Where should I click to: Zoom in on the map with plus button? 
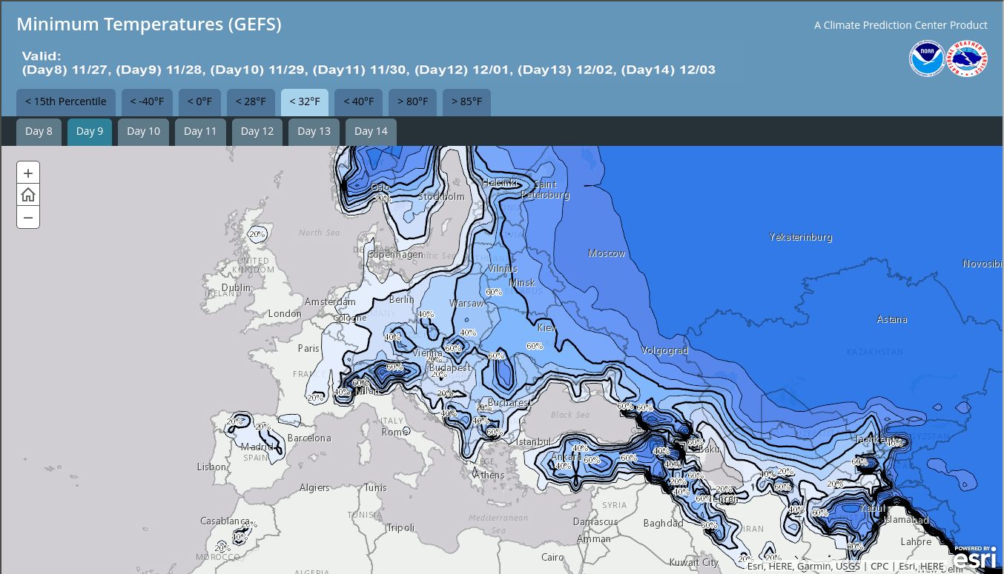[x=28, y=173]
